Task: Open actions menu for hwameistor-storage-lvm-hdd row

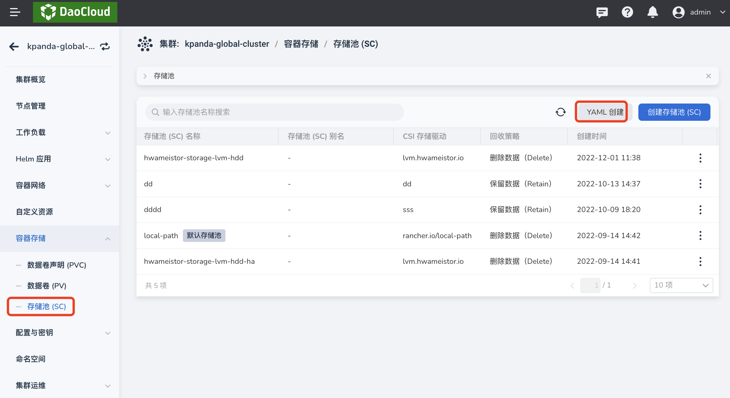Action: [700, 158]
